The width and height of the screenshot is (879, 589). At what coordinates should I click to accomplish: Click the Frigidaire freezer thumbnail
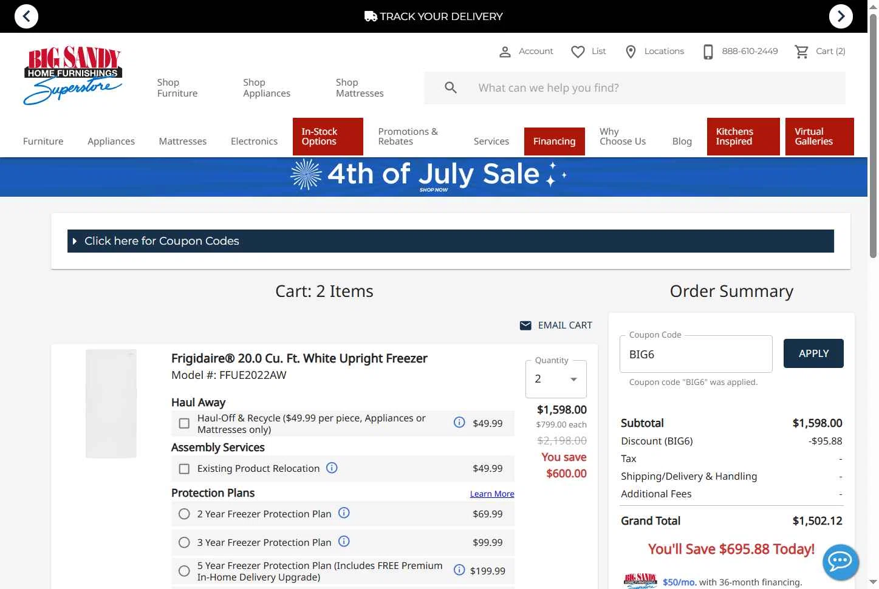click(x=111, y=404)
